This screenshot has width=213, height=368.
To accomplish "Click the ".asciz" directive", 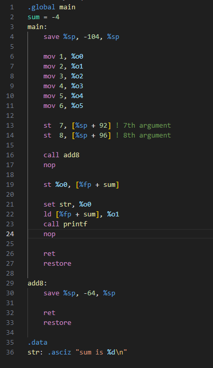I will click(x=60, y=352).
